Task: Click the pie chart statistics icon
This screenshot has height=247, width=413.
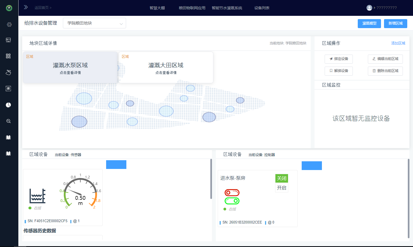Action: 8,105
